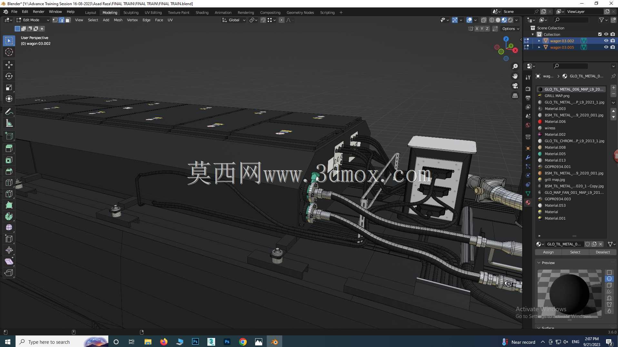618x347 pixels.
Task: Select the Cursor tool in toolbar
Action: pyautogui.click(x=9, y=52)
